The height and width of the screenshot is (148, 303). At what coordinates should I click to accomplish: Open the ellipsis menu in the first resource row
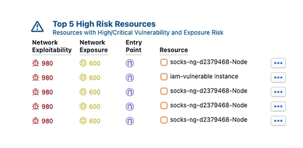pyautogui.click(x=278, y=63)
